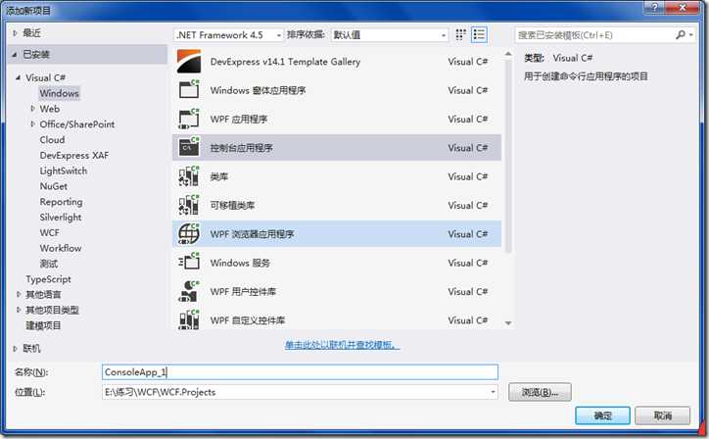The height and width of the screenshot is (439, 709).
Task: Click the dialog help question button
Action: [654, 7]
